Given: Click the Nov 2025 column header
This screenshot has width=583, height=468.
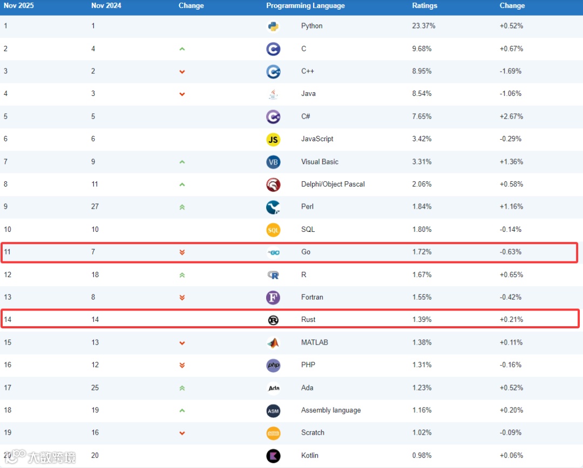Looking at the screenshot, I should pyautogui.click(x=18, y=5).
